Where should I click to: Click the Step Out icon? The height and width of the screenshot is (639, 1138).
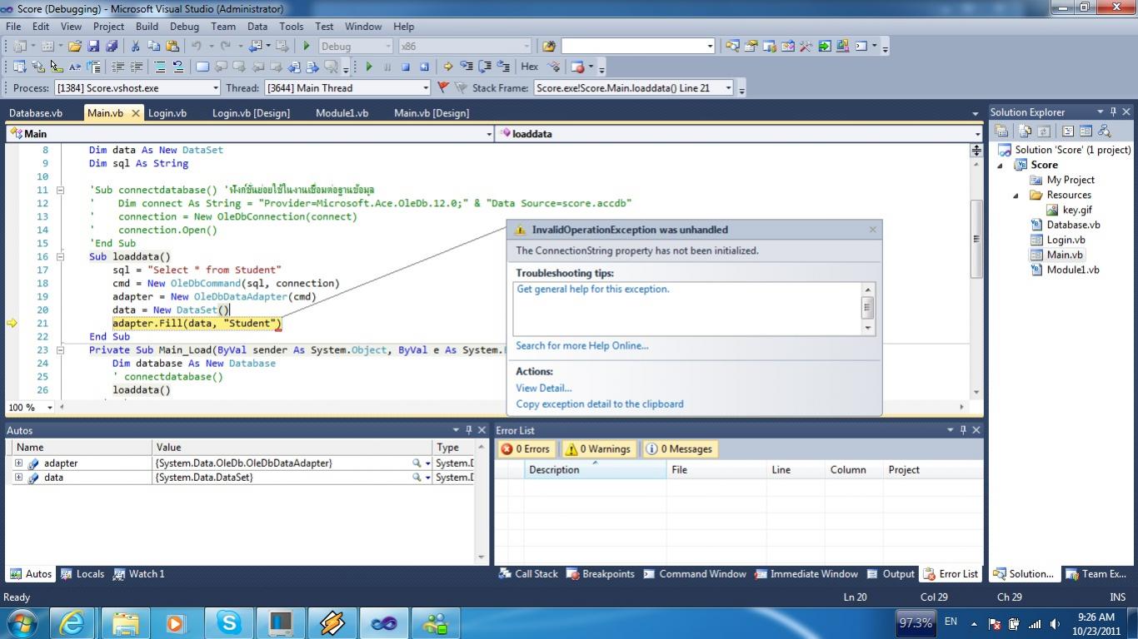pos(502,67)
